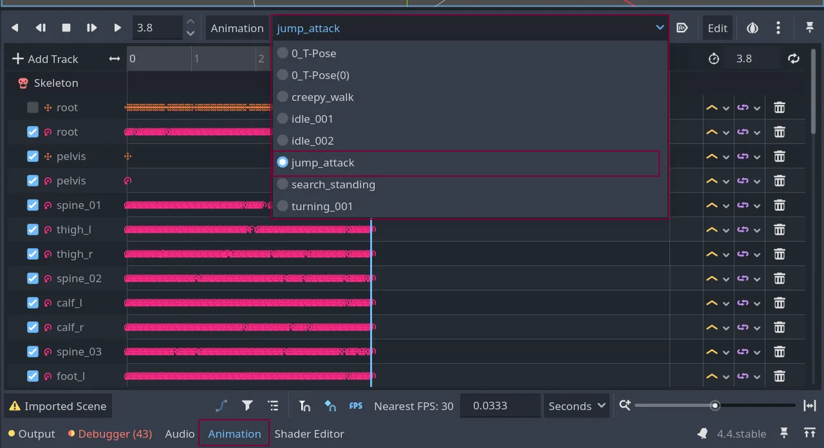Click the track filter funnel icon
Viewport: 824px width, 448px height.
pos(247,406)
